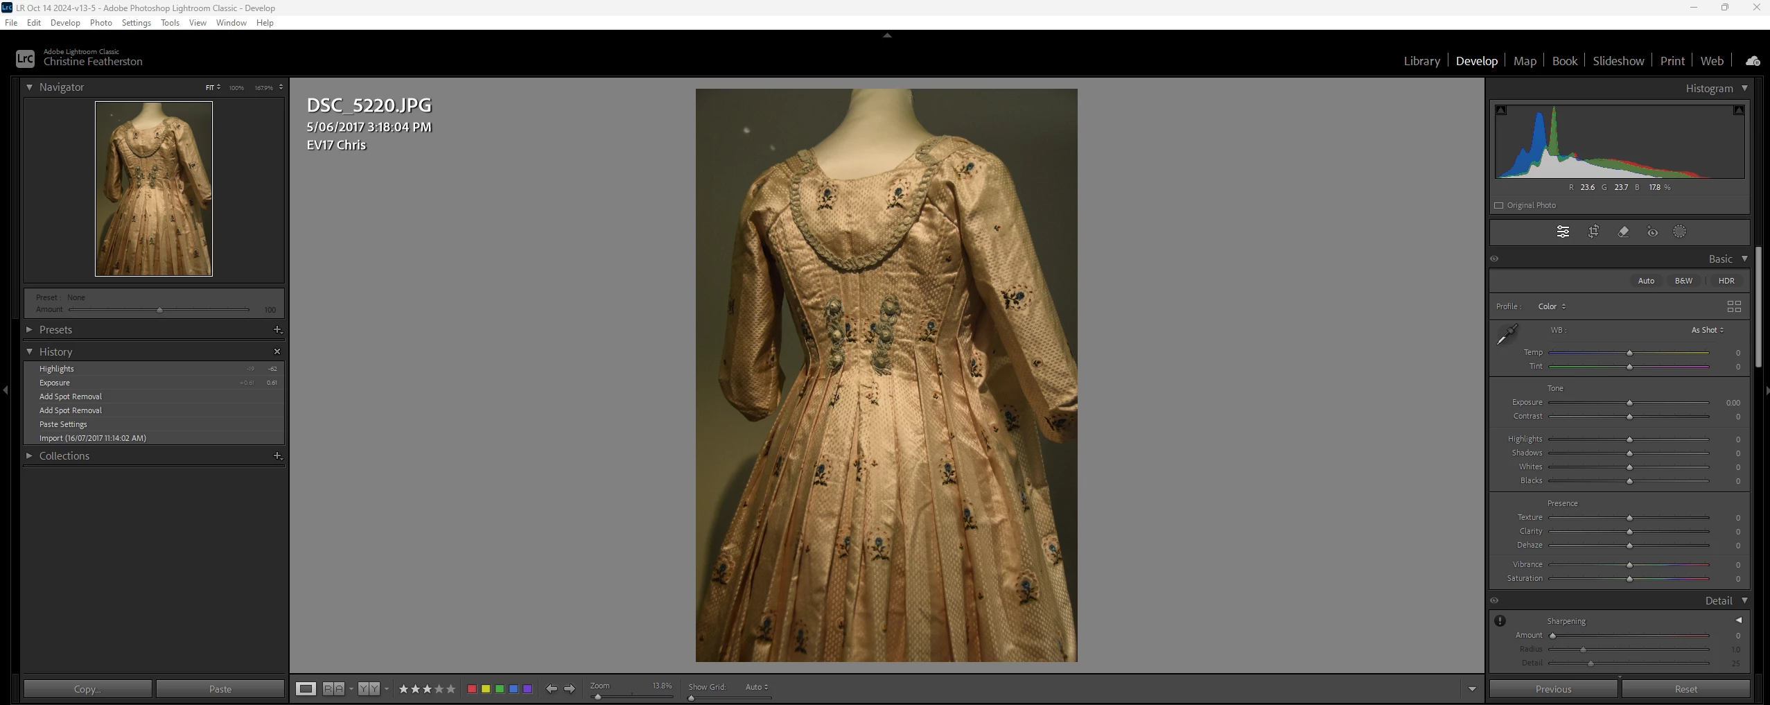The height and width of the screenshot is (705, 1770).
Task: Click the Copy... button
Action: (x=88, y=689)
